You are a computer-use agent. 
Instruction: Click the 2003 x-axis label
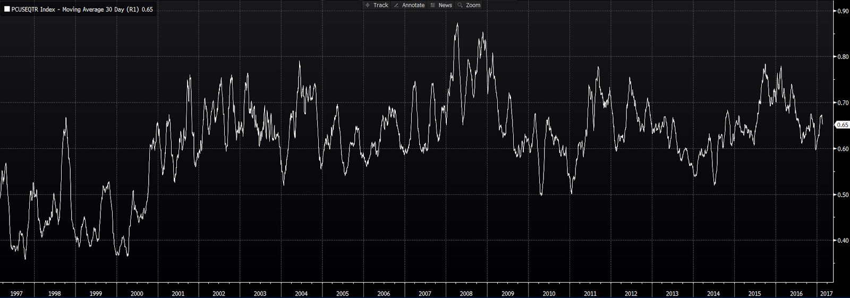[260, 293]
